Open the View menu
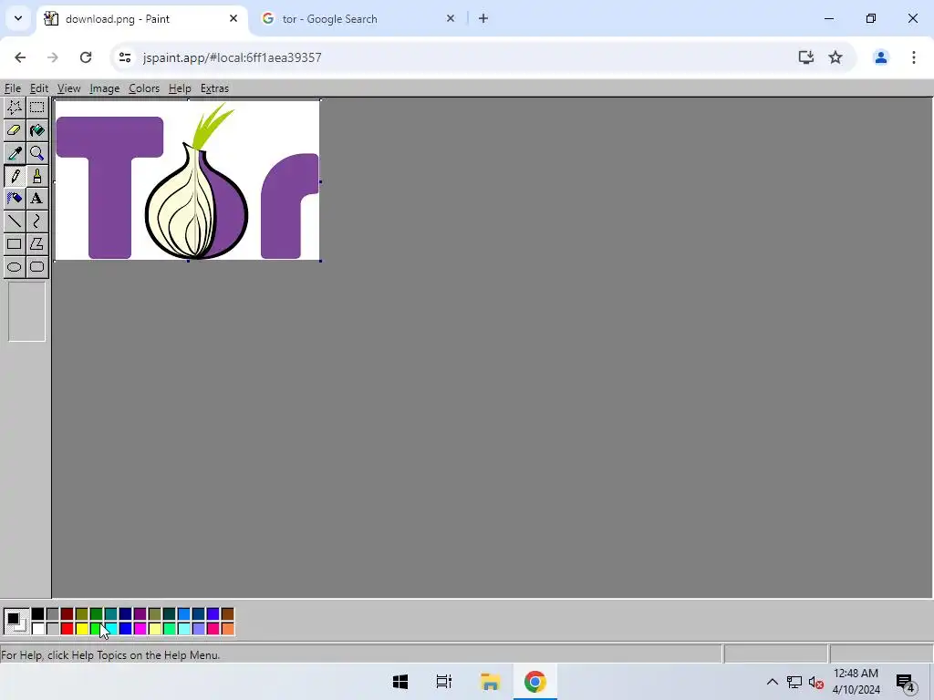Viewport: 934px width, 700px height. point(68,88)
